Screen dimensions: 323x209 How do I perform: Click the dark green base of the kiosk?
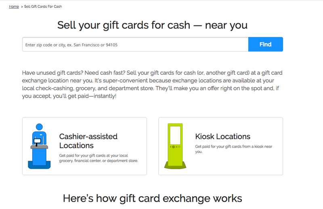175,165
